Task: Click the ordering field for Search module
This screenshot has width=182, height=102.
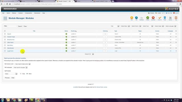Action: tap(105, 34)
